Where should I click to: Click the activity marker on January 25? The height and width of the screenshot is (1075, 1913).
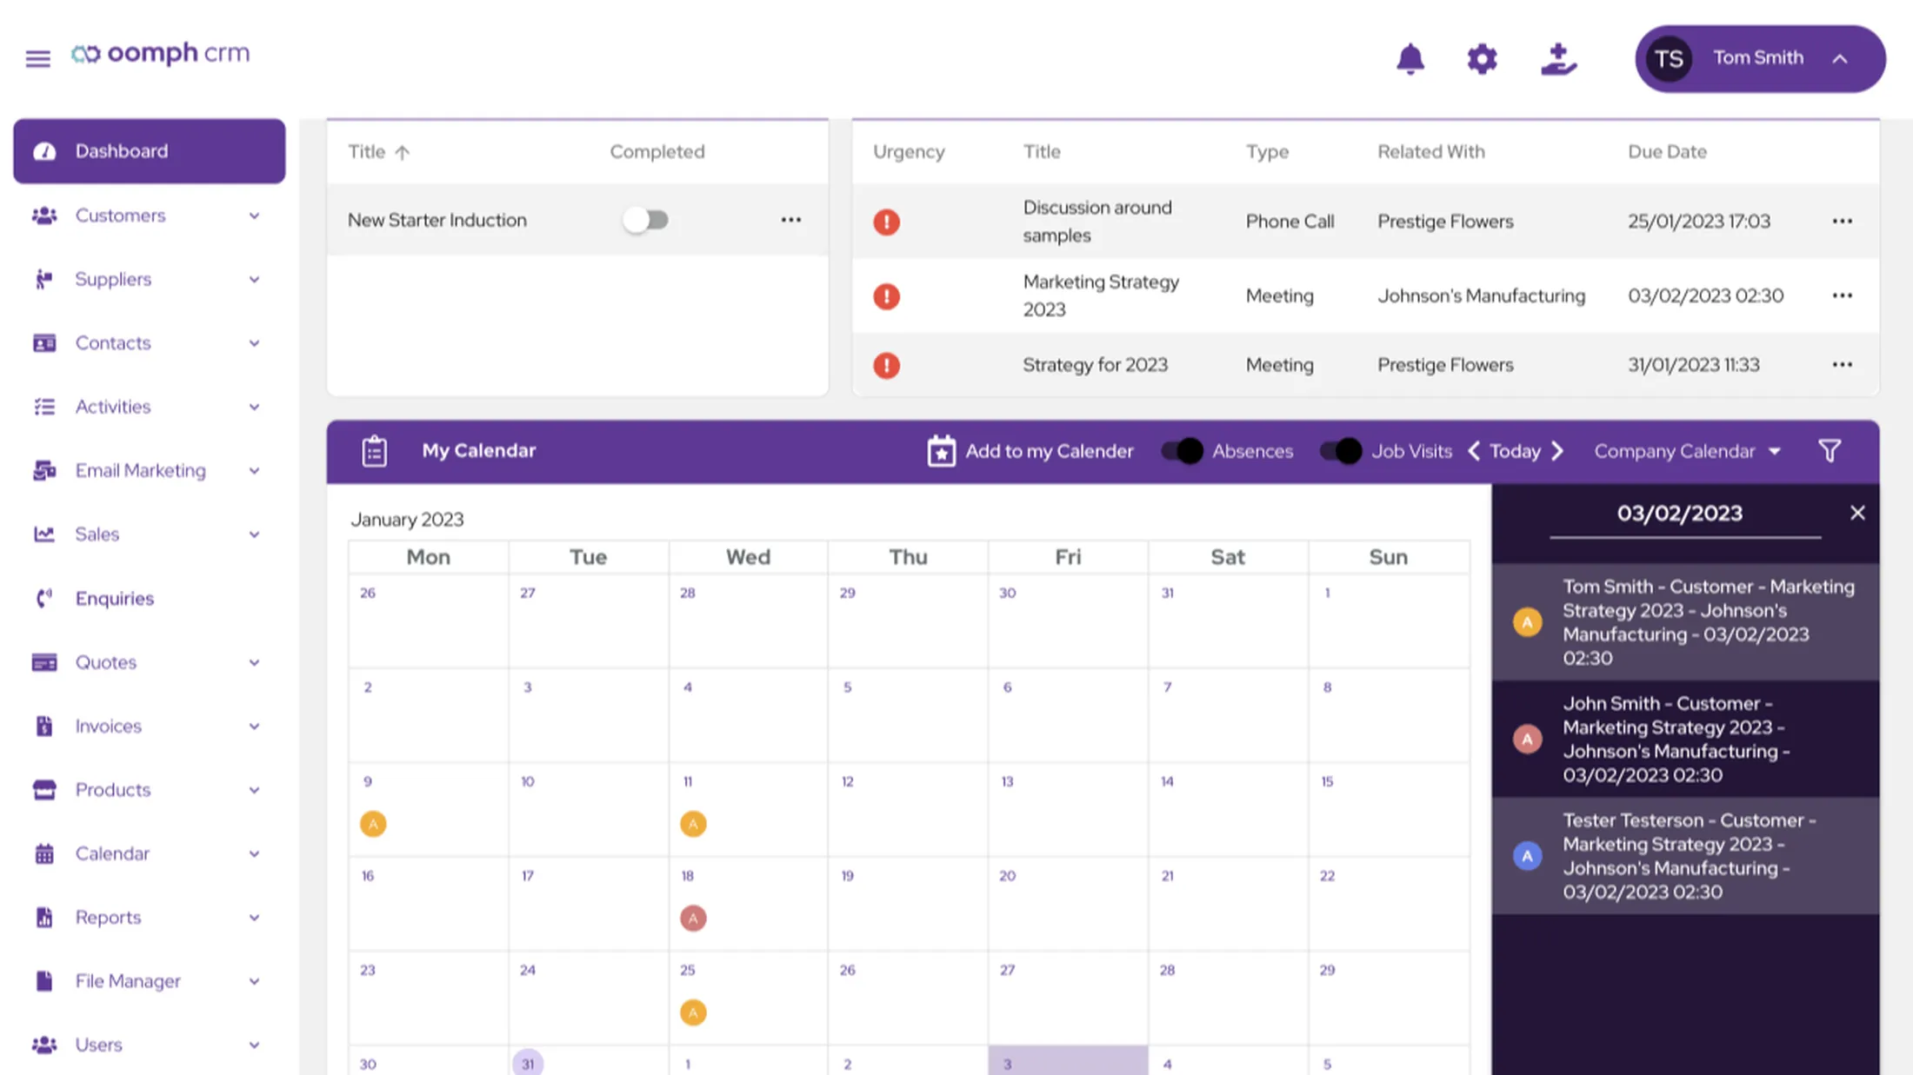pos(693,1013)
